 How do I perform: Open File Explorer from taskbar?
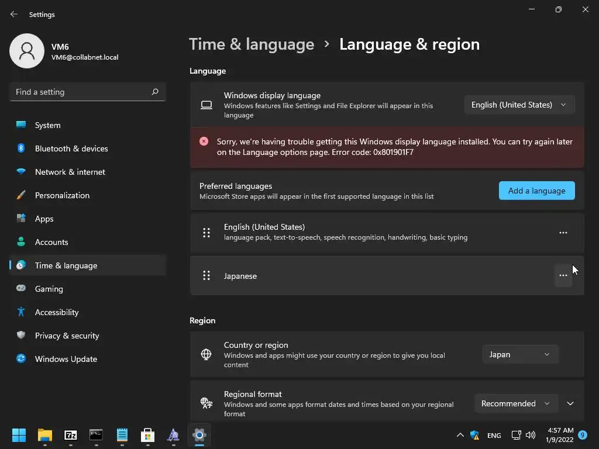(x=44, y=435)
